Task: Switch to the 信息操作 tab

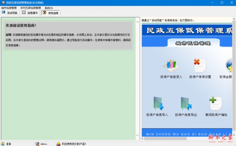Action: point(30,13)
